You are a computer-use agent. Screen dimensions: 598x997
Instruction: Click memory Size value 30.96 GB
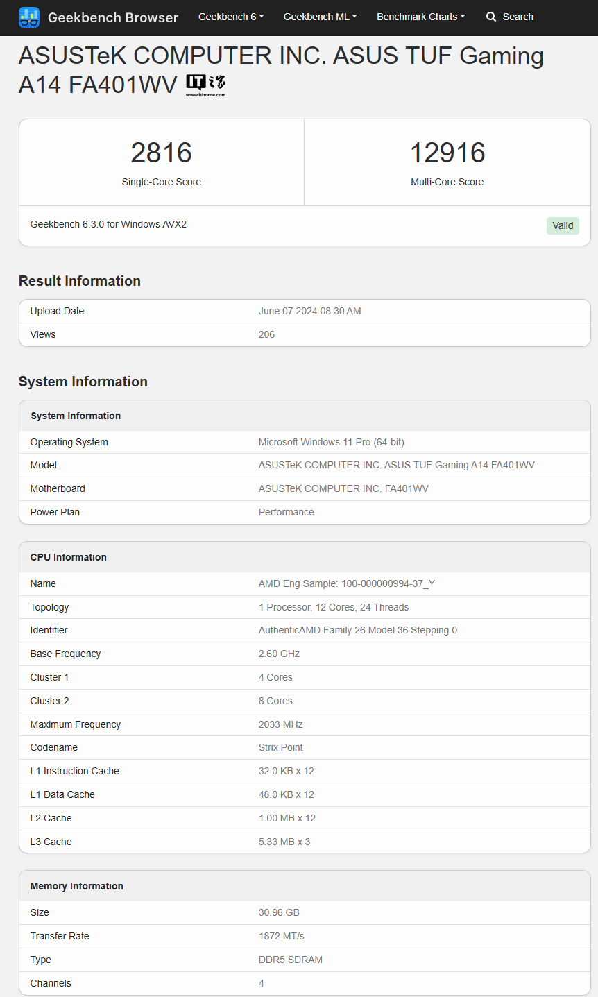[x=280, y=912]
